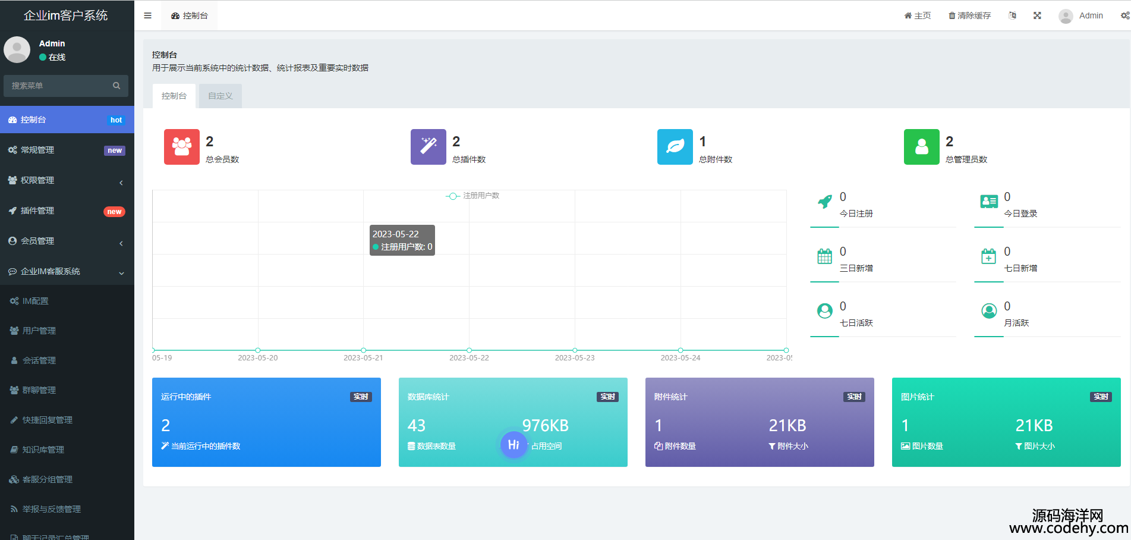Image resolution: width=1131 pixels, height=540 pixels.
Task: Click the 附件大小 filter icon
Action: click(772, 446)
